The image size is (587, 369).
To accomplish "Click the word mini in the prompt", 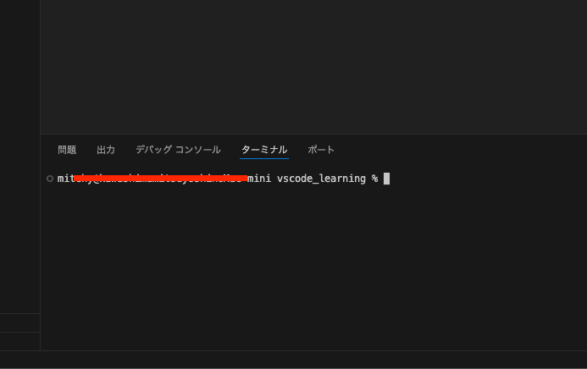I will coord(259,179).
